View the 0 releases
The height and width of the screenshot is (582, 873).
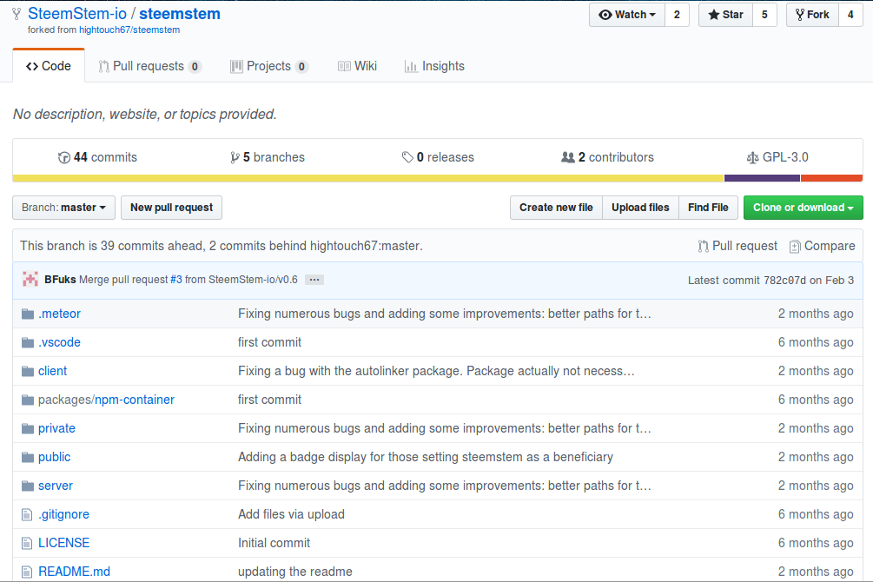[438, 157]
